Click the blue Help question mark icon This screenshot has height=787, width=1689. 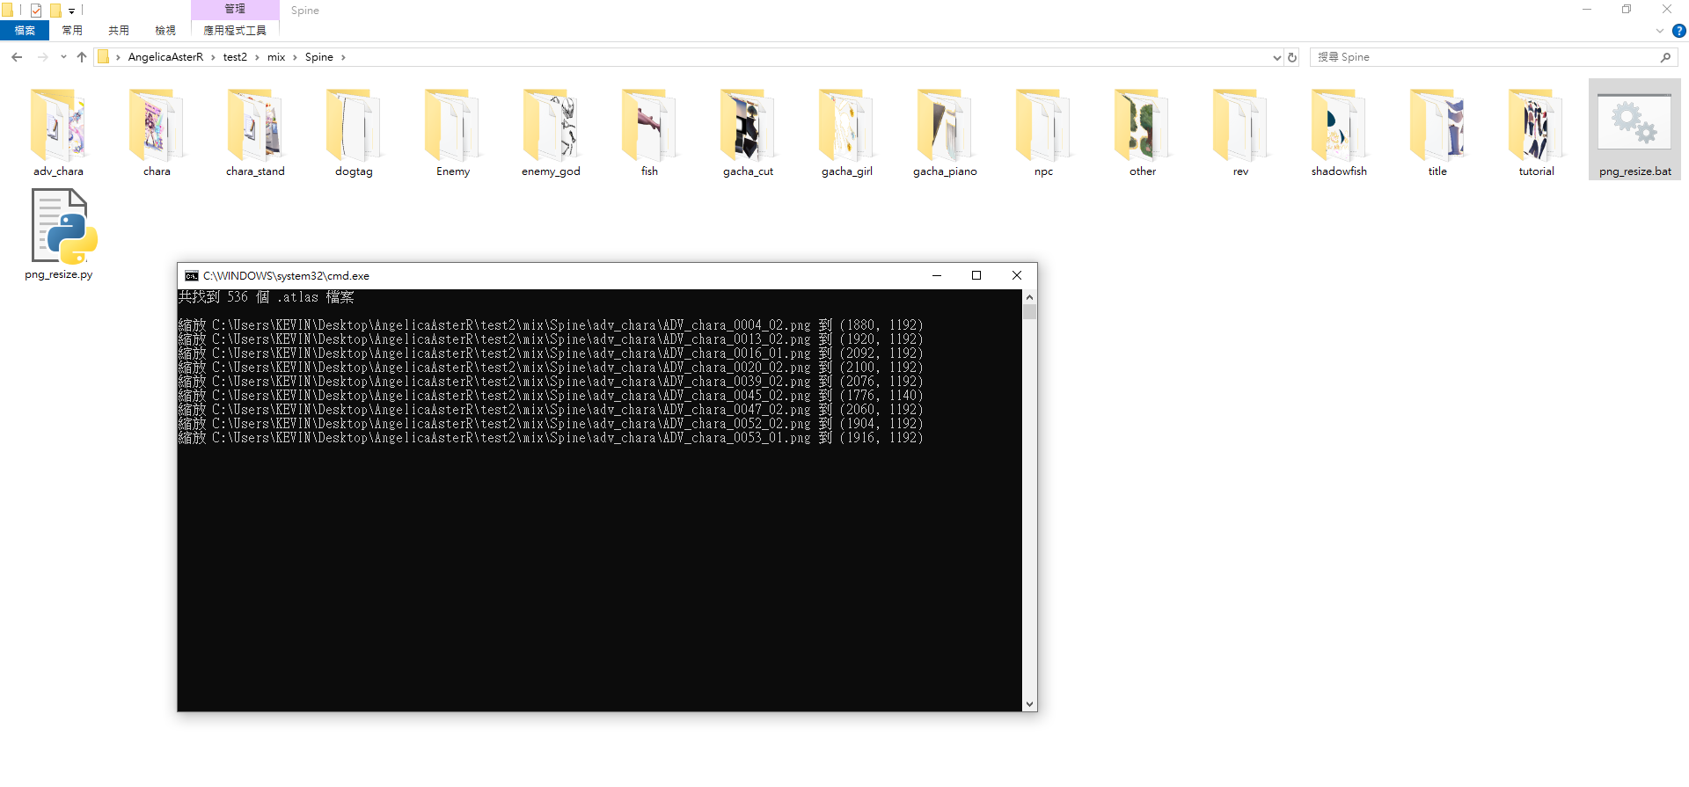click(1678, 31)
